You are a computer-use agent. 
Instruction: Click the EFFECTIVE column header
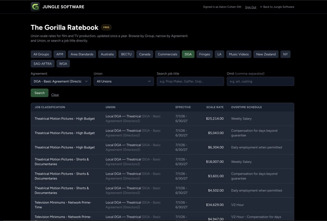coord(183,107)
